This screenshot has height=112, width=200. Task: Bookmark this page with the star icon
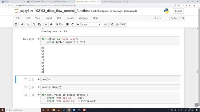coord(179,6)
